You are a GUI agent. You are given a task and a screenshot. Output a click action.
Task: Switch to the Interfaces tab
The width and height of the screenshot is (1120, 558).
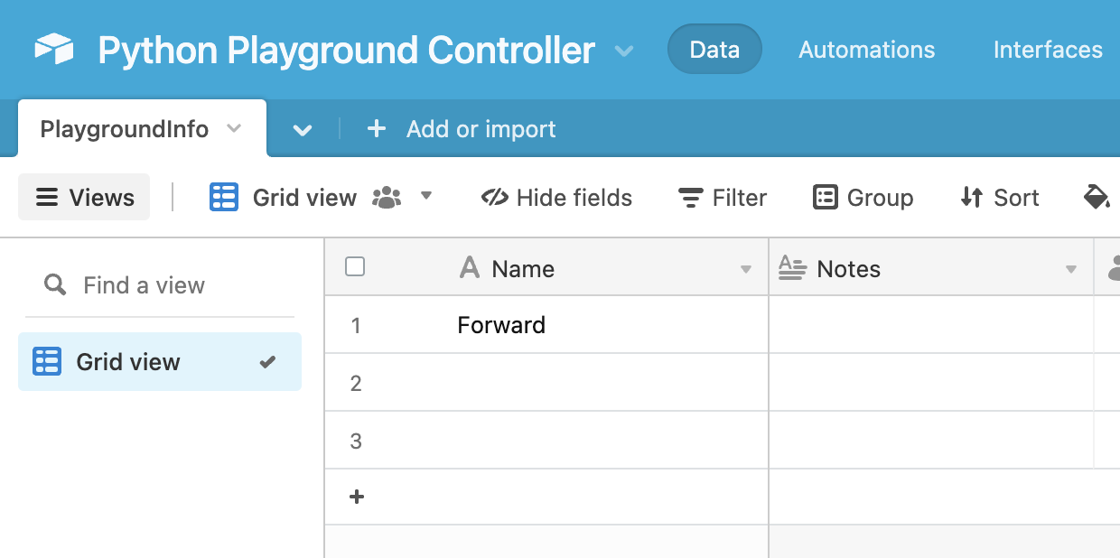click(1048, 50)
